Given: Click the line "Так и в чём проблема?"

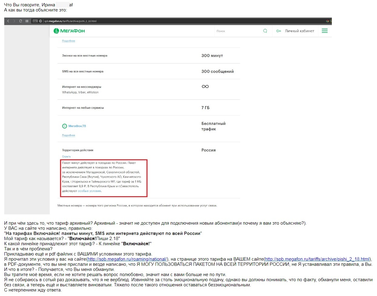Looking at the screenshot, I should (x=28, y=249).
